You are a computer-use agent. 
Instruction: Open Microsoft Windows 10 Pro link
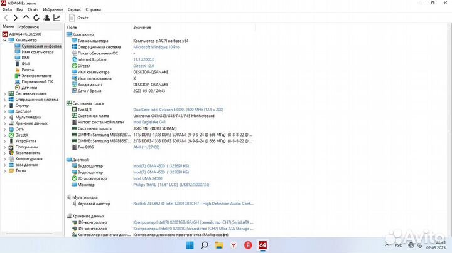pos(156,47)
